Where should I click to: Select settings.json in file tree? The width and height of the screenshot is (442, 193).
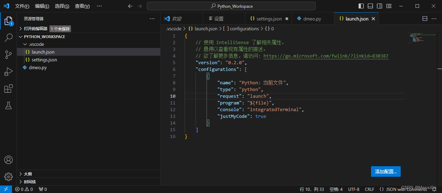89,60
